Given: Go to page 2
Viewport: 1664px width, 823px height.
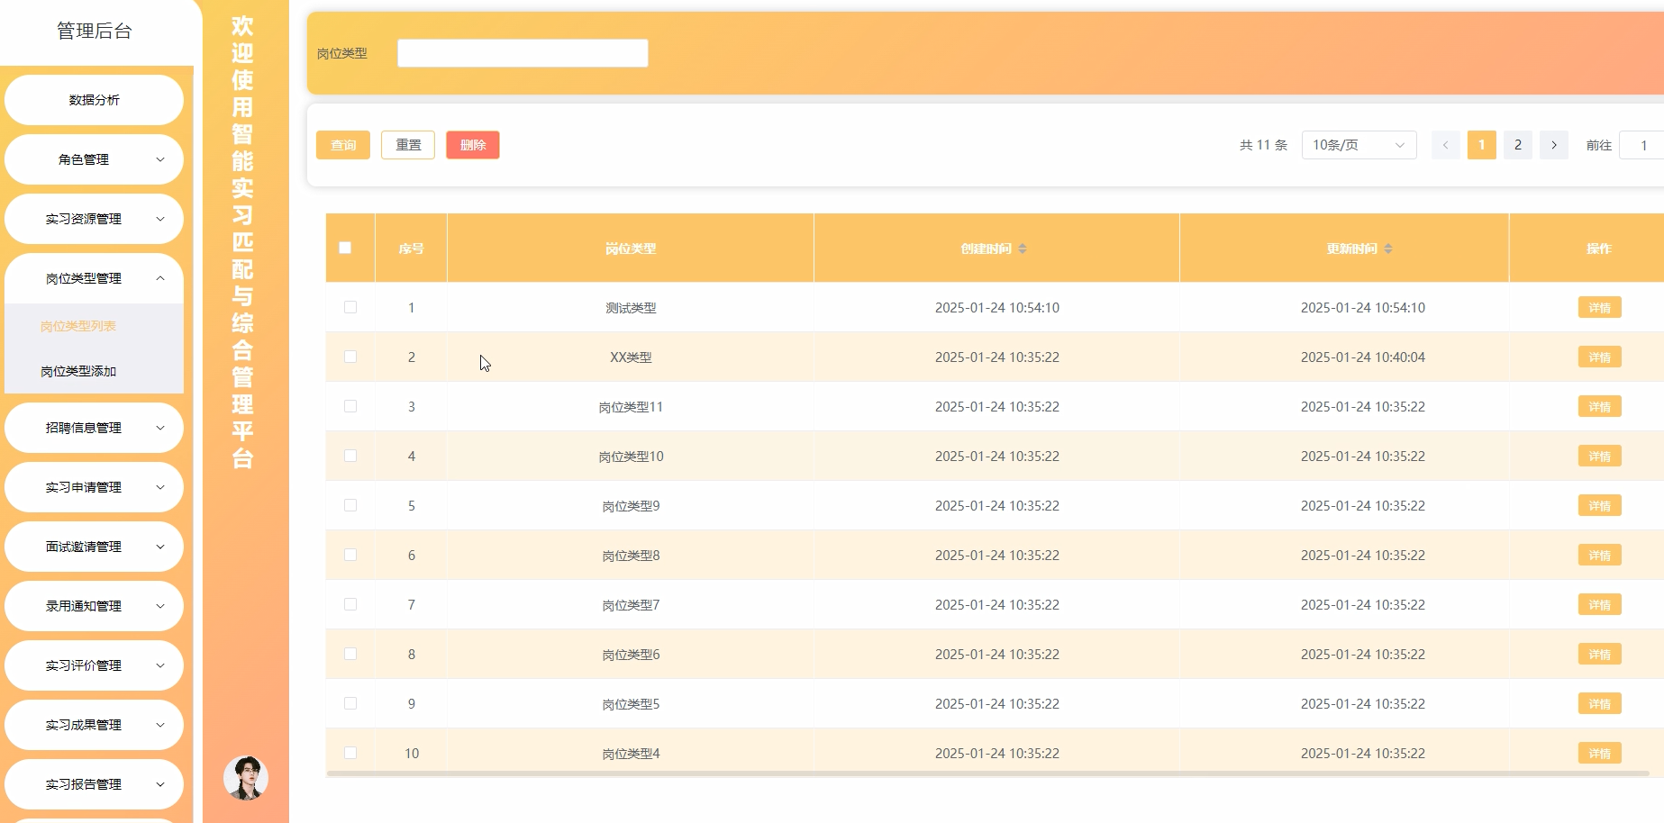Looking at the screenshot, I should point(1518,145).
